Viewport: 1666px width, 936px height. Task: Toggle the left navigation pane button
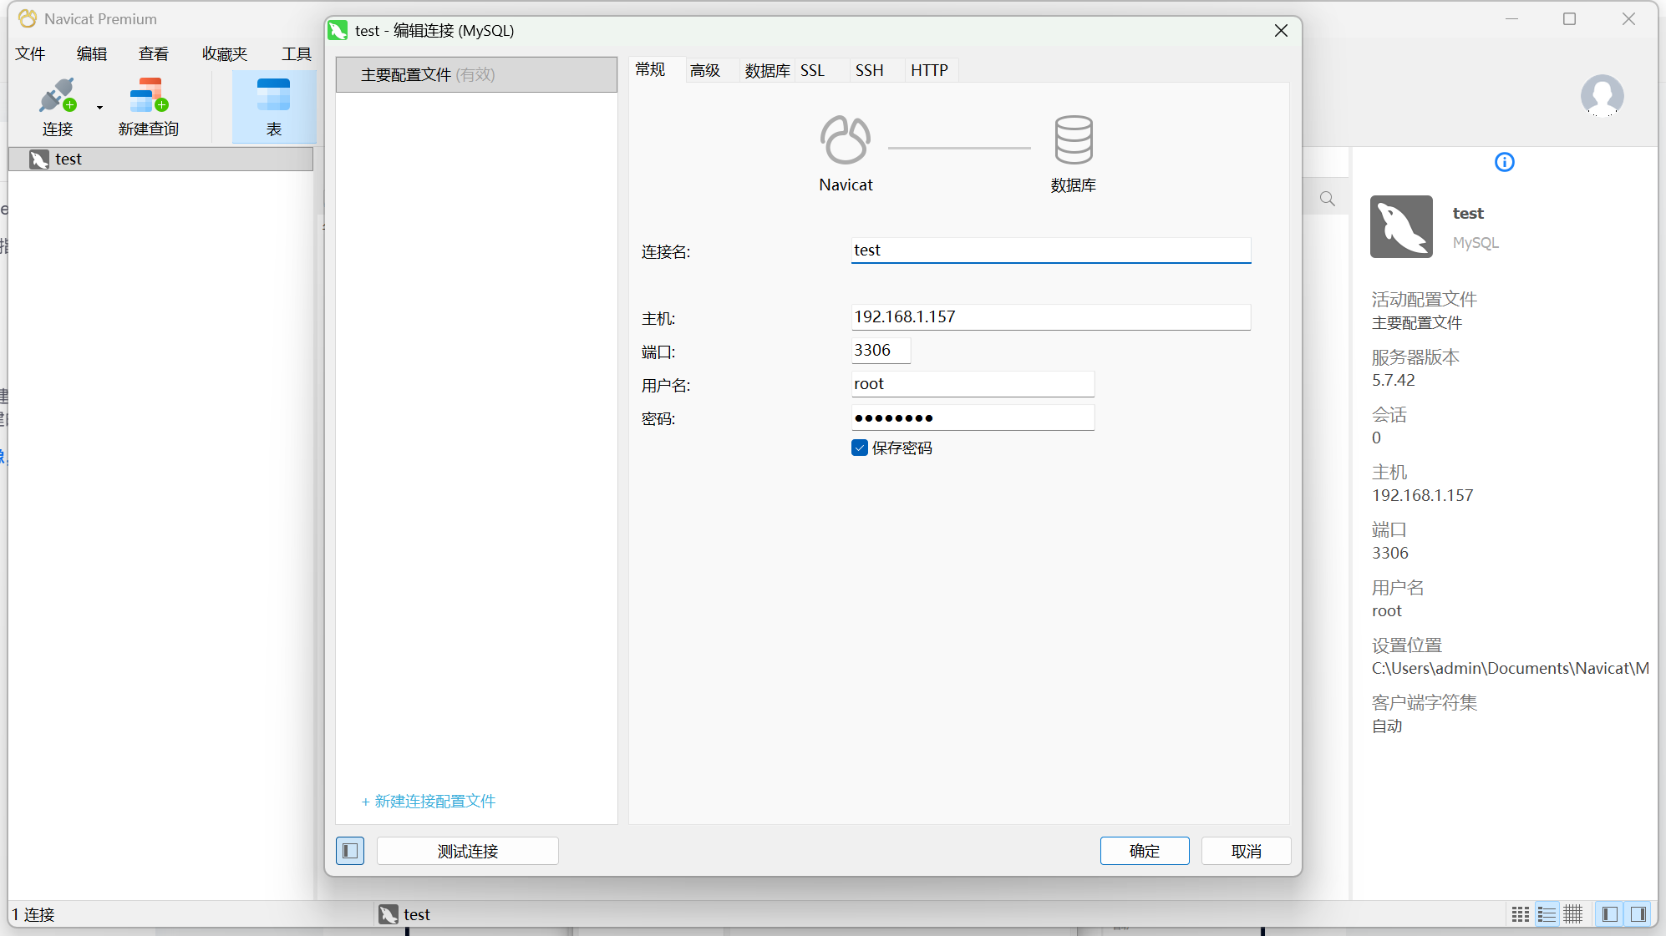(1609, 914)
